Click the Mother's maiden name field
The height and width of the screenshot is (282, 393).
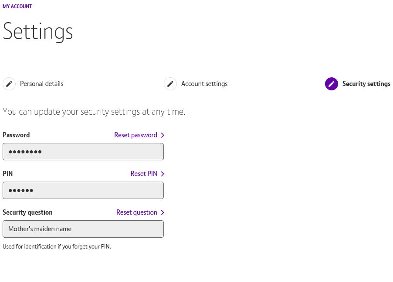(83, 229)
